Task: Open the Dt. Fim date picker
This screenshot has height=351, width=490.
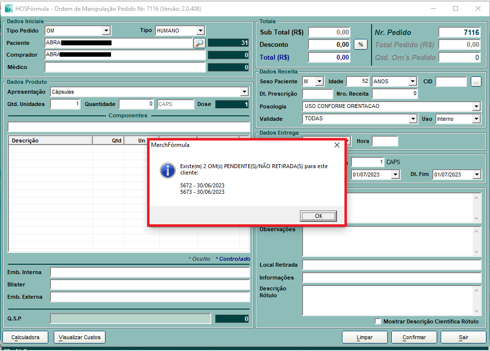Action: click(x=477, y=175)
